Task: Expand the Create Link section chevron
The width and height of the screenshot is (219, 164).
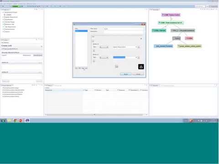Action: click(42, 46)
